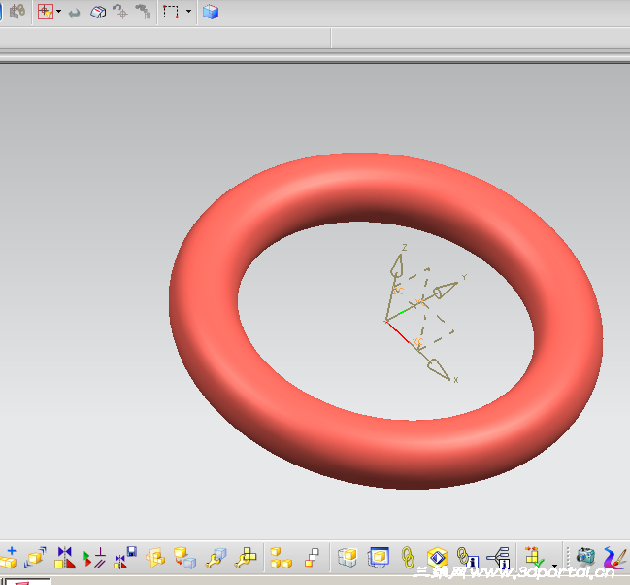630x585 pixels.
Task: Click the Add Component icon with blue plus
Action: point(9,558)
